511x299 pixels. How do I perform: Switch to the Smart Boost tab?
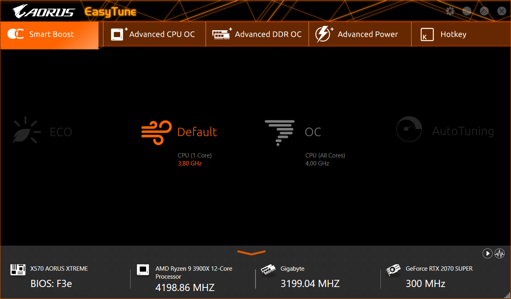tap(50, 34)
